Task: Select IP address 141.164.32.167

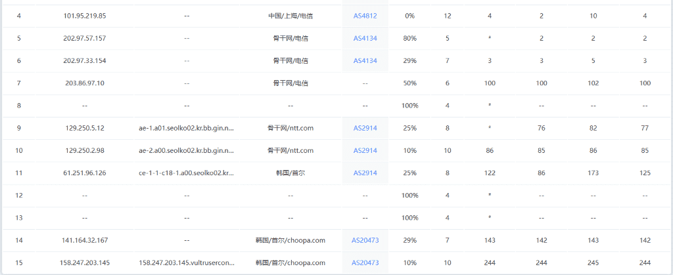Action: (85, 240)
